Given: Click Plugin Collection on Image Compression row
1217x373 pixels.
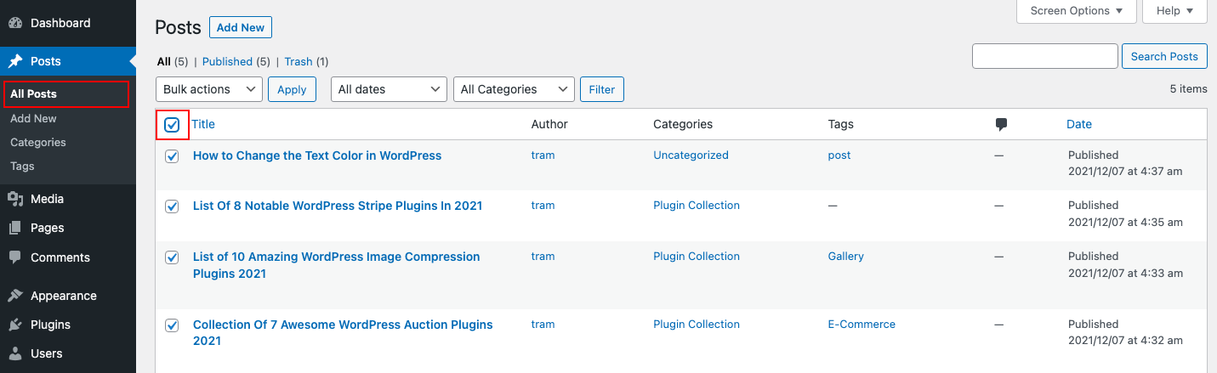Looking at the screenshot, I should point(697,257).
